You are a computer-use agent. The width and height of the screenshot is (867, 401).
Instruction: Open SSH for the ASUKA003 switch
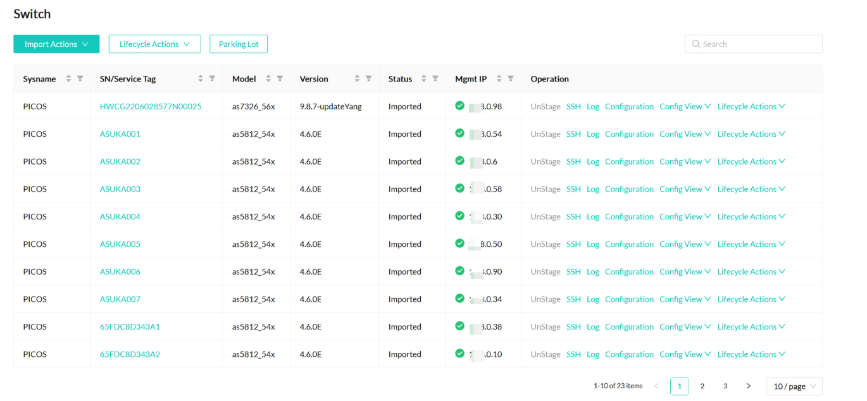click(x=573, y=189)
